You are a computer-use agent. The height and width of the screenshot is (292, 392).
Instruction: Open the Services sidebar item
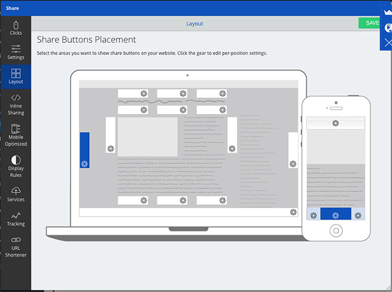[16, 194]
